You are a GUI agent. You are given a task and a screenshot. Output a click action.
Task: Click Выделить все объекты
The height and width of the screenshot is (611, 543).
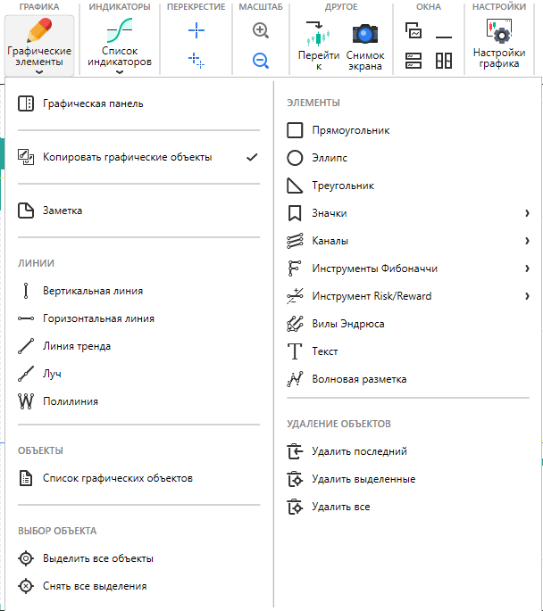tap(98, 558)
